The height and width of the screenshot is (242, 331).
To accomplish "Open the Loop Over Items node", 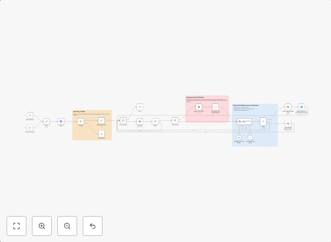I will [x=123, y=121].
